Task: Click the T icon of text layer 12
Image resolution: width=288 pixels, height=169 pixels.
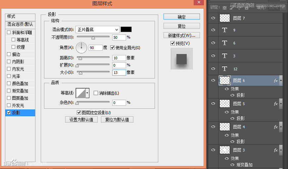Action: pos(224,69)
